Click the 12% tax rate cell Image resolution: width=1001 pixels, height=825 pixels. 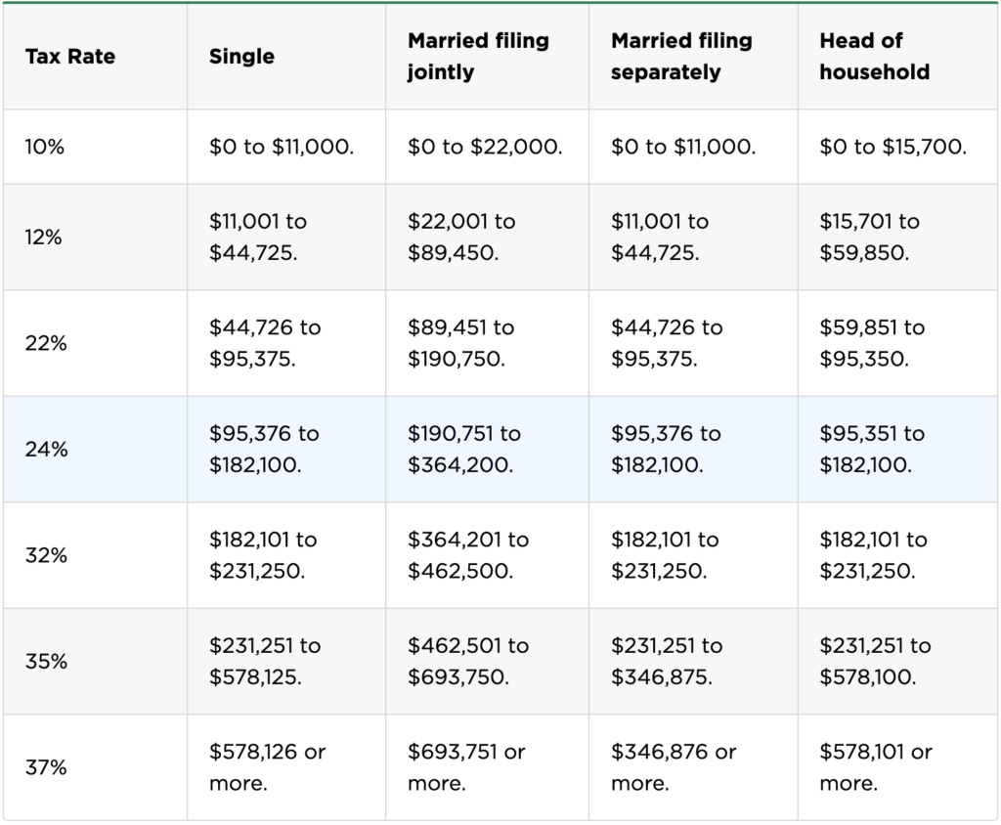44,237
